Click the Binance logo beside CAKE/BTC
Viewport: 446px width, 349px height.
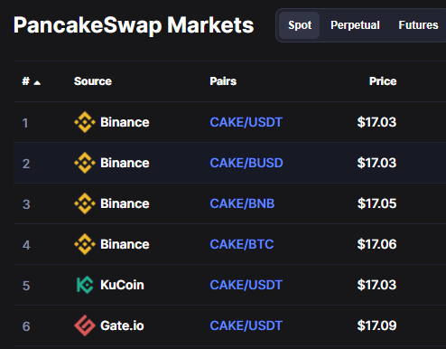pos(85,244)
